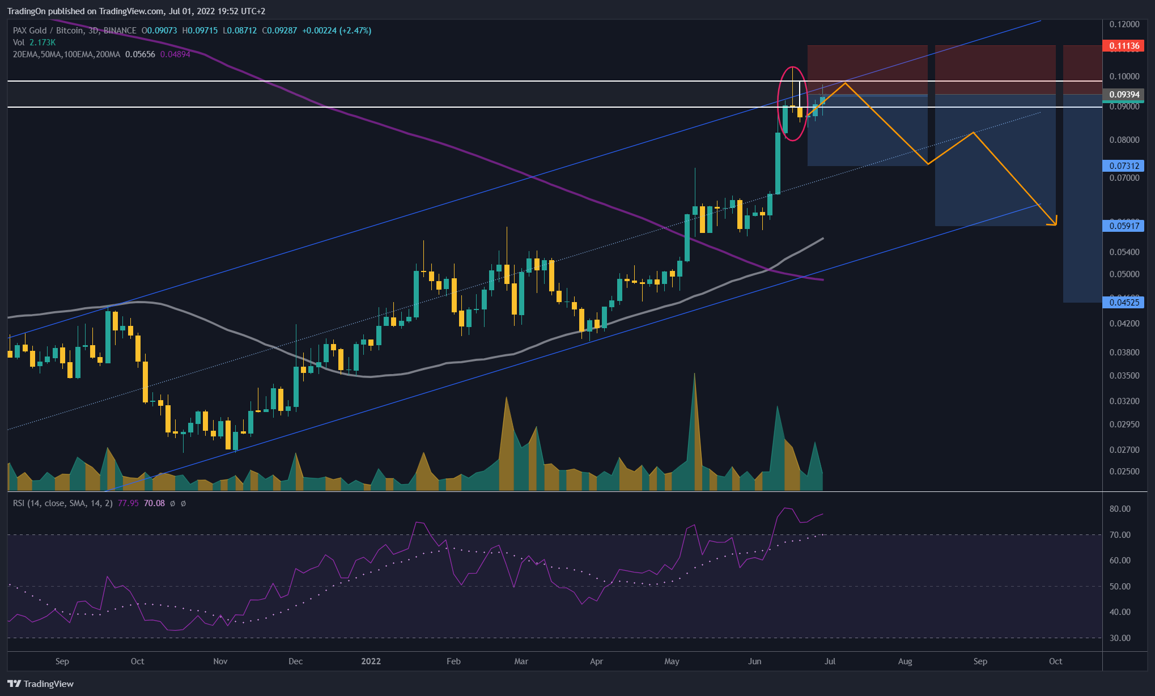
Task: Click the 0.12000 price axis tick
Action: (1124, 24)
